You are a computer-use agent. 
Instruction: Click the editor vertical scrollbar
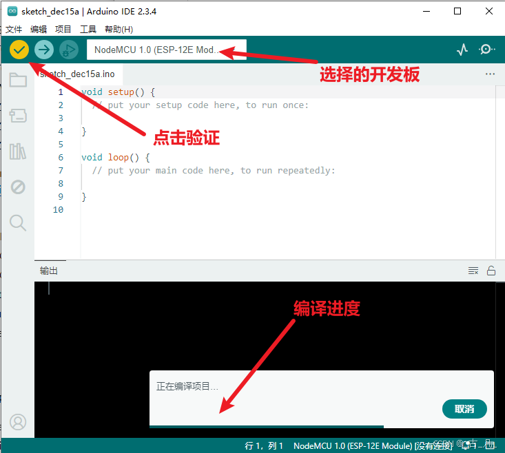[500, 172]
